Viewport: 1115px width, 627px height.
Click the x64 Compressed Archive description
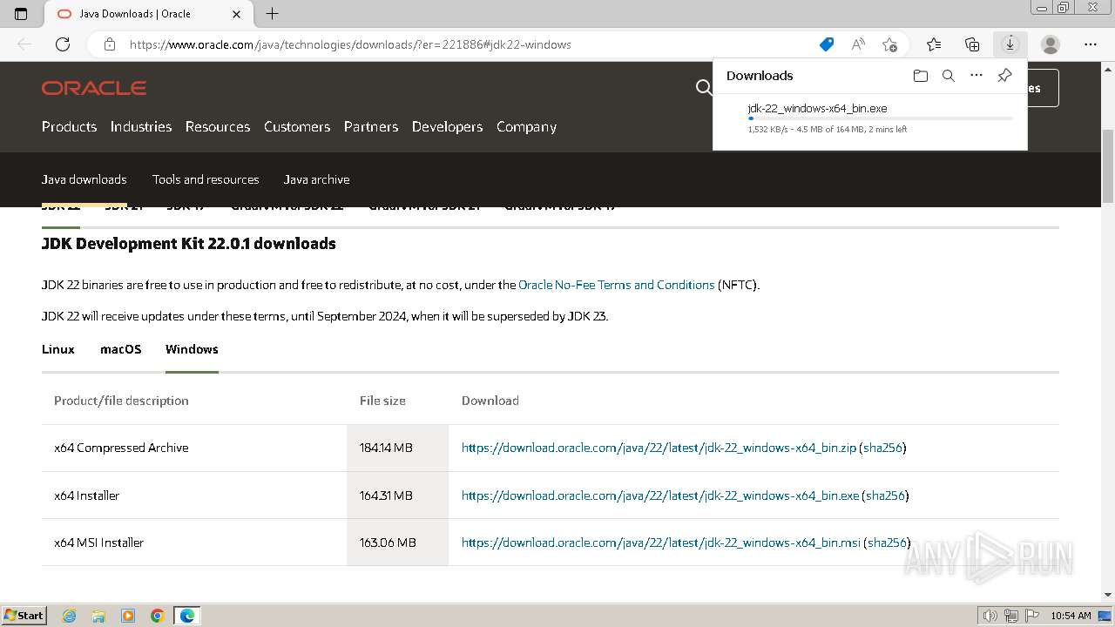click(x=121, y=448)
